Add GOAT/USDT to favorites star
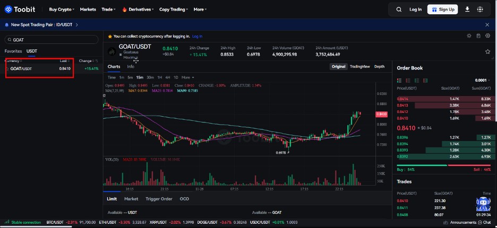The width and height of the screenshot is (497, 228). click(x=487, y=51)
